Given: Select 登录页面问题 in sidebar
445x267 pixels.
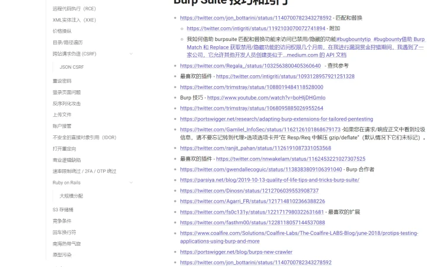Looking at the screenshot, I should tap(66, 92).
